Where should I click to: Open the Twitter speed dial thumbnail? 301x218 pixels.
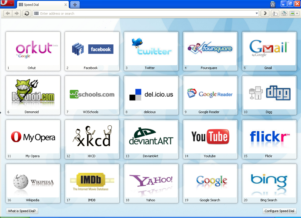coord(151,51)
